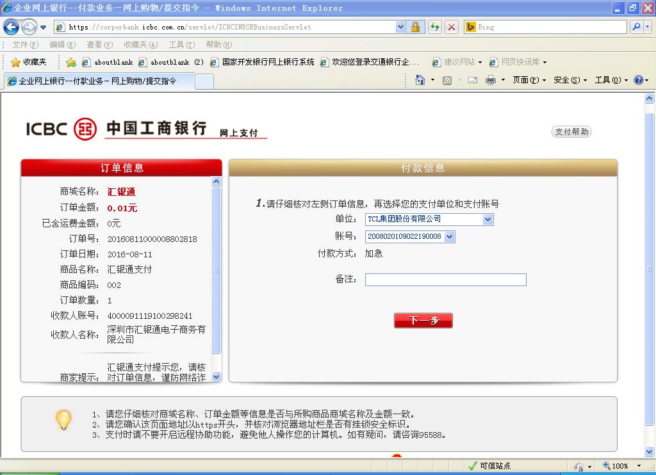Select the 企业网上银行 browser tab
Image resolution: width=656 pixels, height=475 pixels.
click(x=99, y=81)
